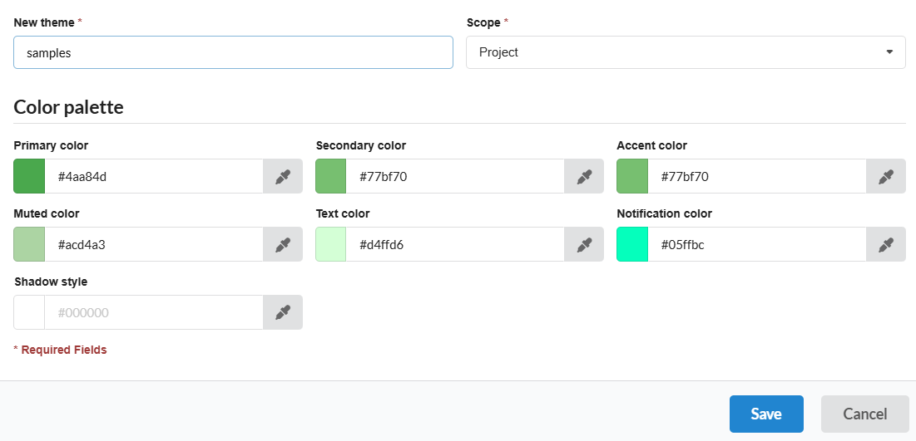916x441 pixels.
Task: Focus the New theme name field
Action: pyautogui.click(x=233, y=52)
